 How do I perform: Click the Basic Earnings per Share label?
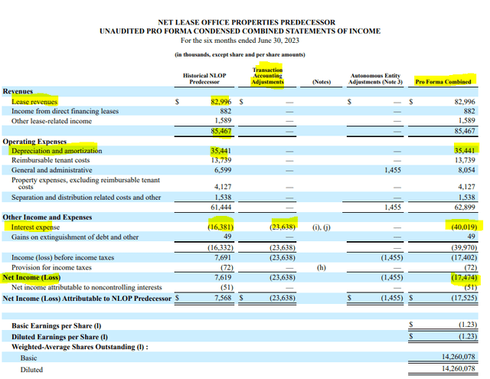pos(60,325)
